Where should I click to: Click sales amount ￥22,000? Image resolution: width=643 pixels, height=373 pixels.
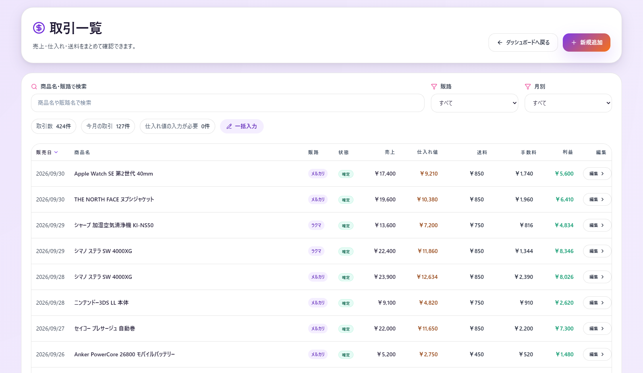pyautogui.click(x=385, y=329)
